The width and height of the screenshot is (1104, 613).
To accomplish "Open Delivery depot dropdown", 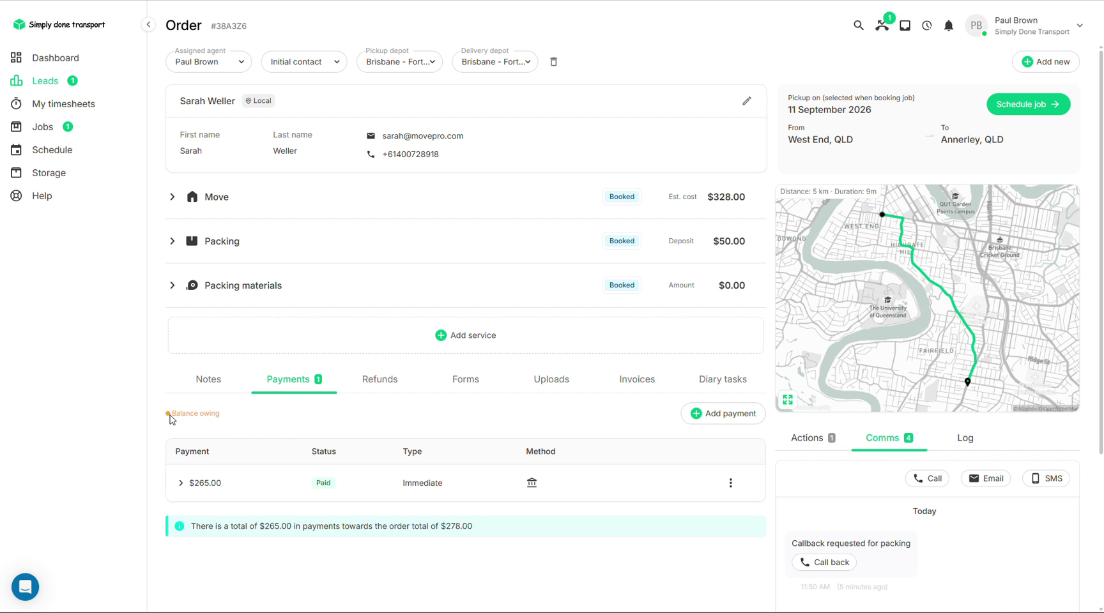I will [494, 62].
